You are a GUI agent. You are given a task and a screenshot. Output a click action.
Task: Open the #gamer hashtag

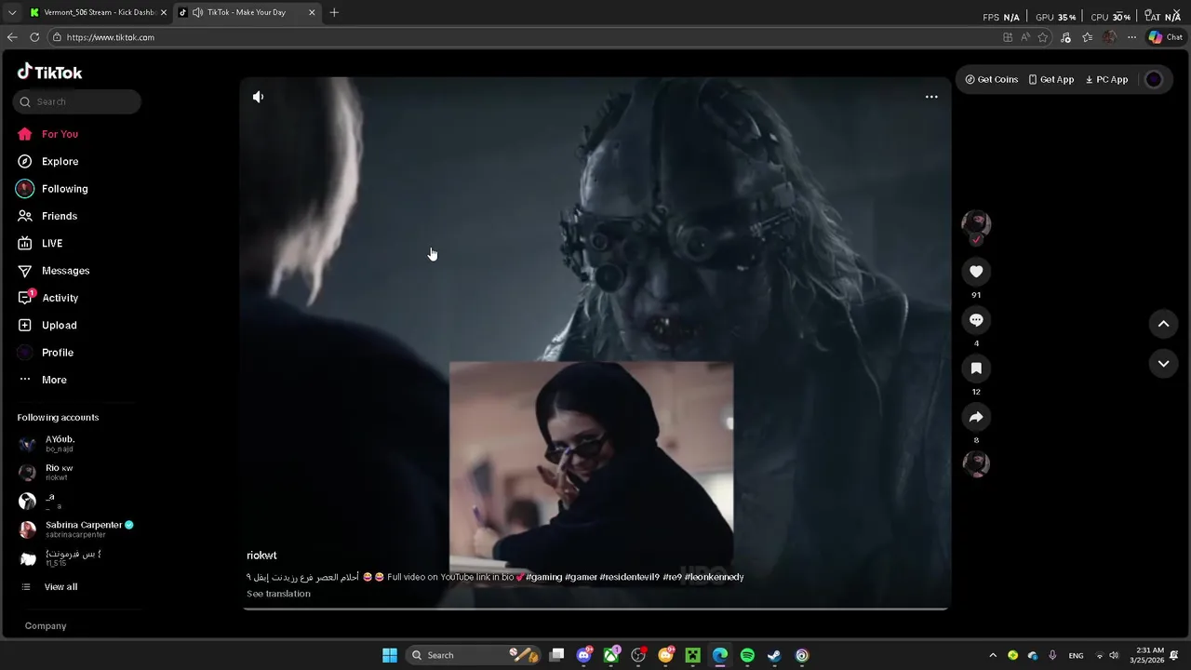(582, 577)
